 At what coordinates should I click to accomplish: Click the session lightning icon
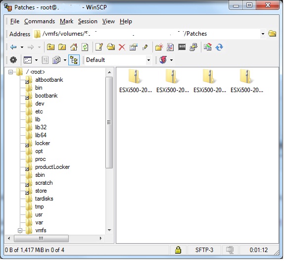click(163, 60)
